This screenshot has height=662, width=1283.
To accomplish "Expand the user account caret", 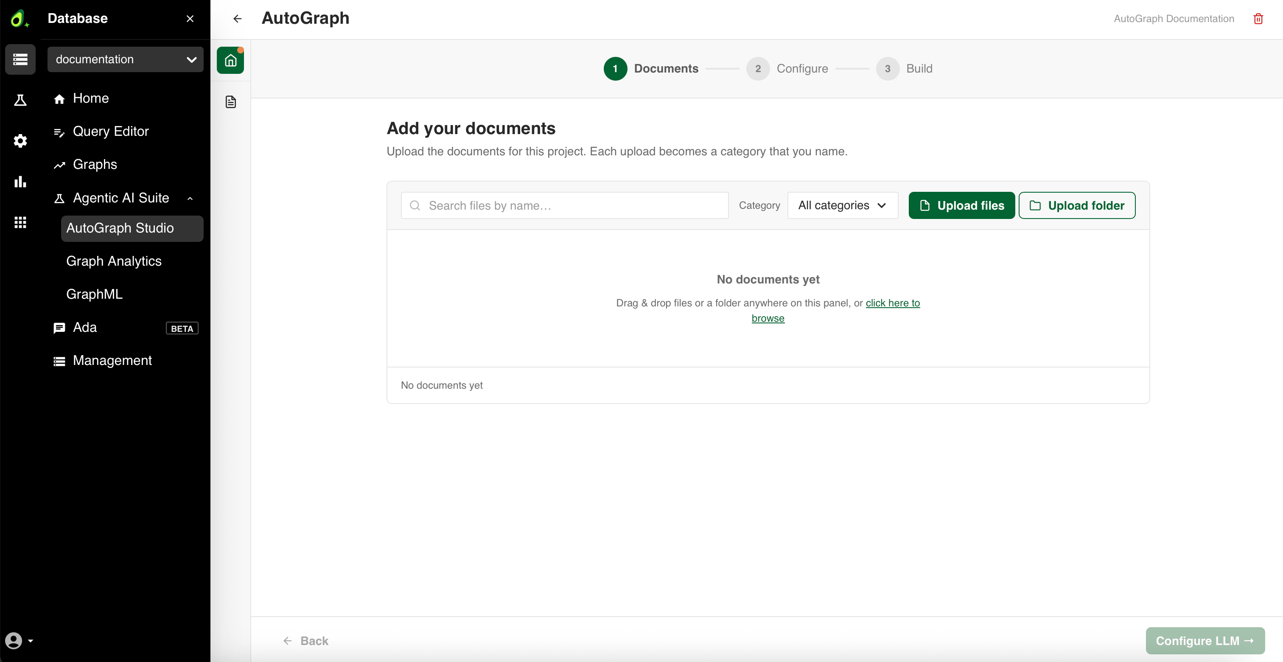I will point(31,641).
